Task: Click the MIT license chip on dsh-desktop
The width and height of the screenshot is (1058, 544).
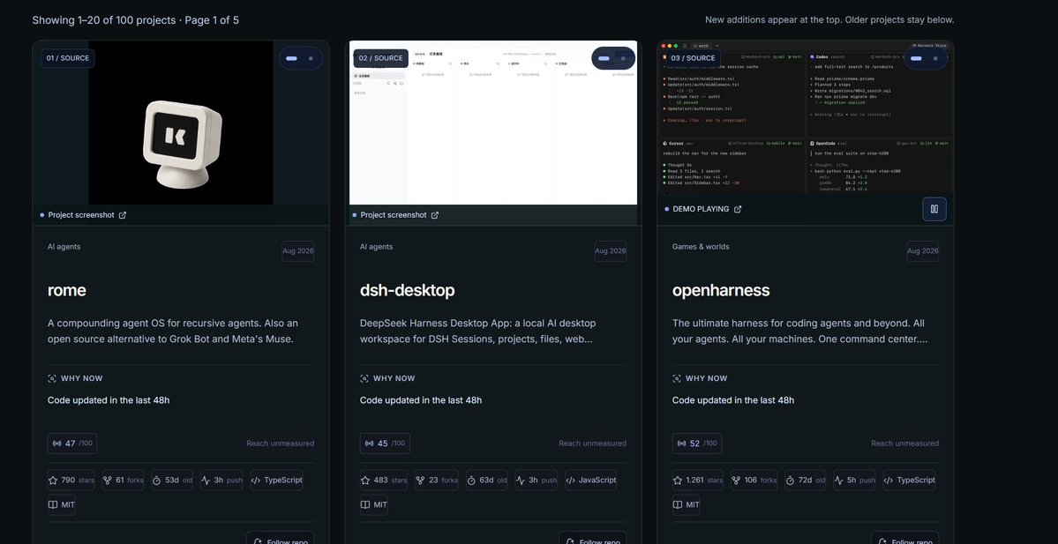Action: pos(374,504)
